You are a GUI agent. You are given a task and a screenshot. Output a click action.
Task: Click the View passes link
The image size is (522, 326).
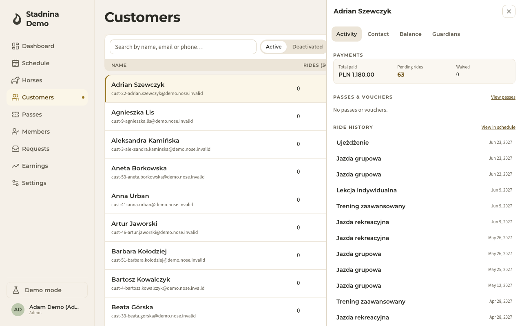click(x=503, y=97)
